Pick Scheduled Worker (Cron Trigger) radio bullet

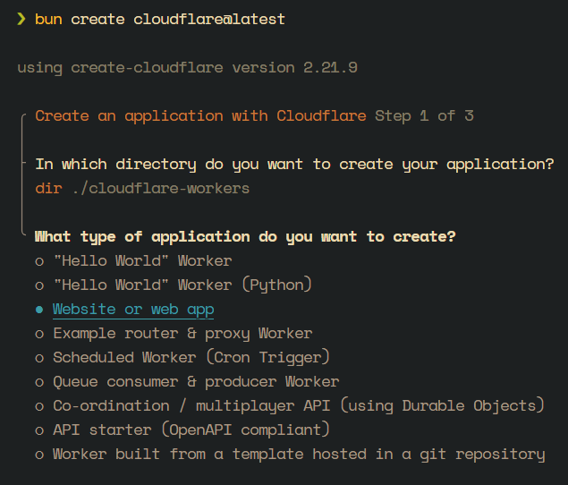tap(39, 359)
